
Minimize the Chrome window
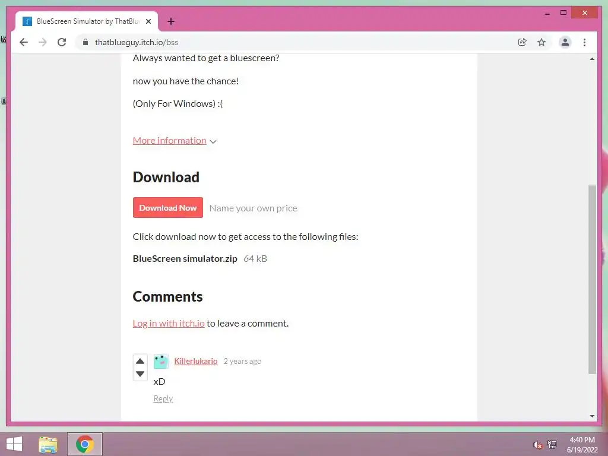[x=547, y=13]
